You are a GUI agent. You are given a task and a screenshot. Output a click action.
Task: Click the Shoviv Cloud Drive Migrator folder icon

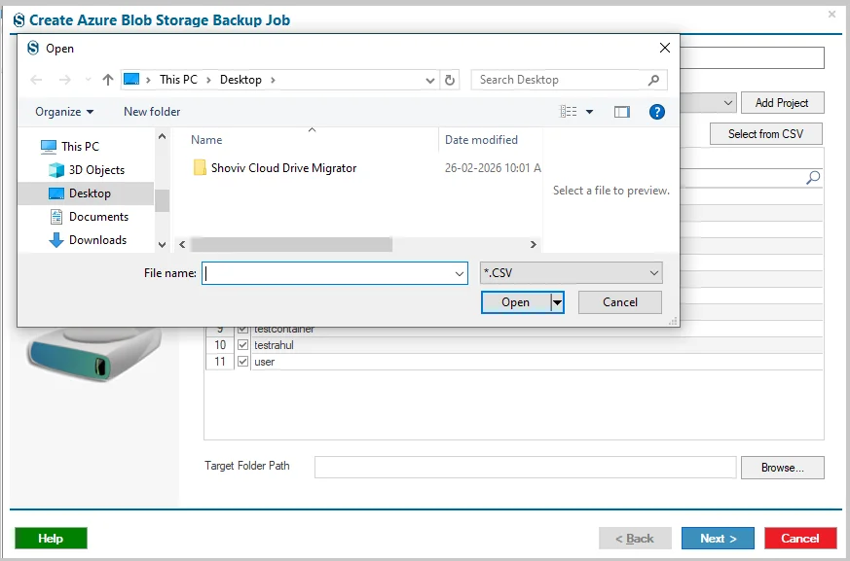point(200,168)
